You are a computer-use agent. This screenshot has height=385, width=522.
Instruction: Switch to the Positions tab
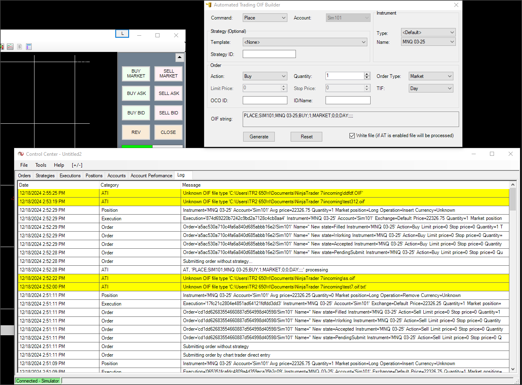tap(94, 176)
